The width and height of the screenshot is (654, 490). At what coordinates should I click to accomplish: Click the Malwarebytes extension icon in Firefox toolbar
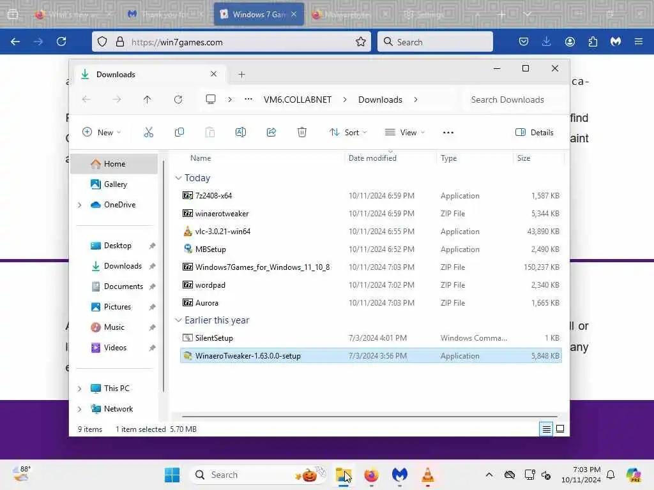tap(616, 41)
